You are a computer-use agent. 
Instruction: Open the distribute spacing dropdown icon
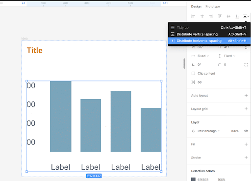pos(246,16)
